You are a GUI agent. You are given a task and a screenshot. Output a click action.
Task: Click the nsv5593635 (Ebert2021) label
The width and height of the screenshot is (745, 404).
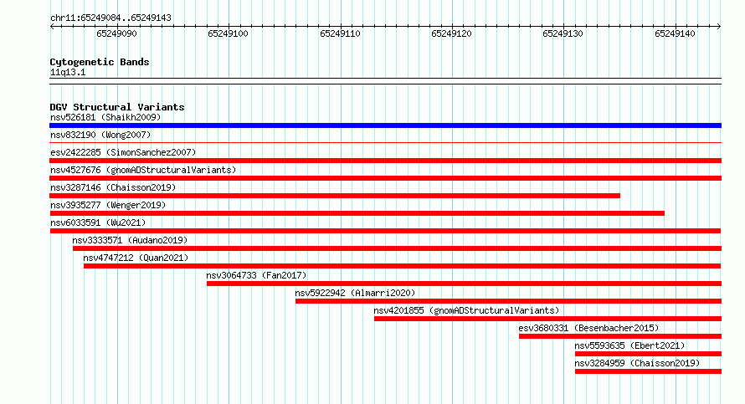[629, 345]
